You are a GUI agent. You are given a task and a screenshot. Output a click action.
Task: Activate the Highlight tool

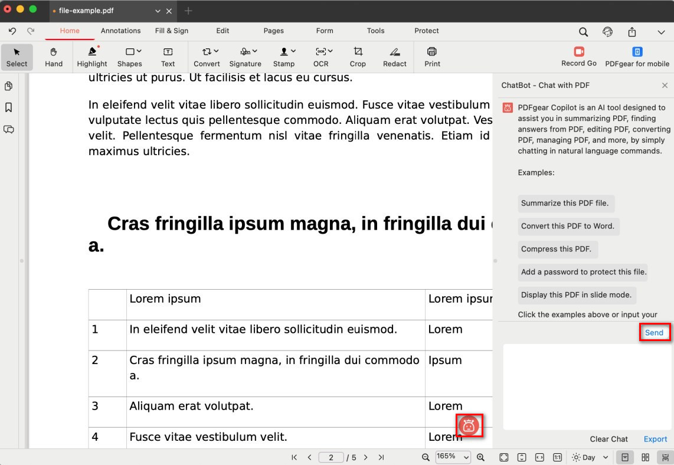coord(92,57)
